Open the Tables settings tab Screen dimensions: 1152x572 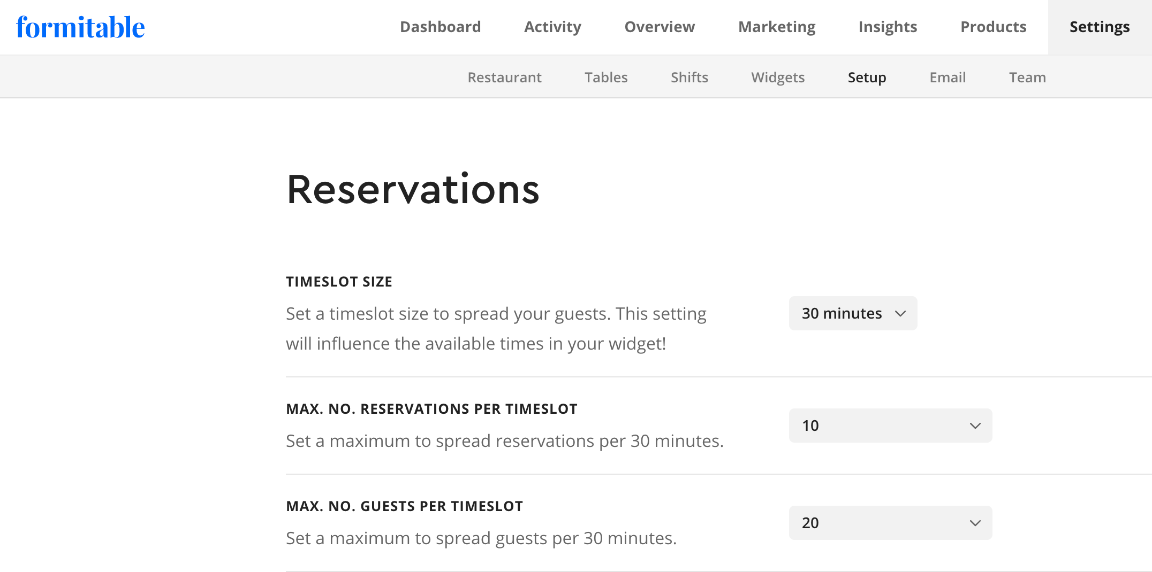(x=606, y=78)
